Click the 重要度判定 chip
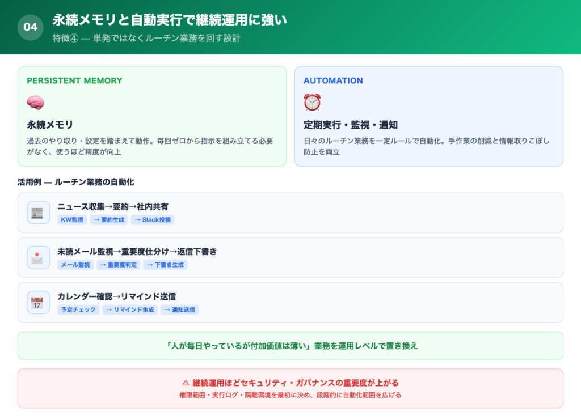 point(117,265)
